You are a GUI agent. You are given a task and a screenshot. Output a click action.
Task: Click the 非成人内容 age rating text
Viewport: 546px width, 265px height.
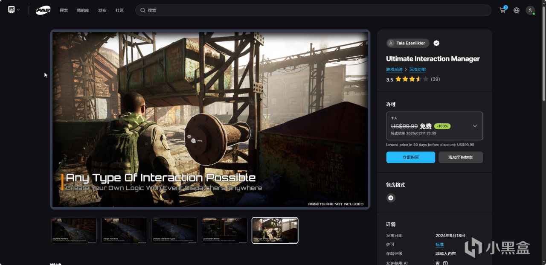[x=446, y=253]
